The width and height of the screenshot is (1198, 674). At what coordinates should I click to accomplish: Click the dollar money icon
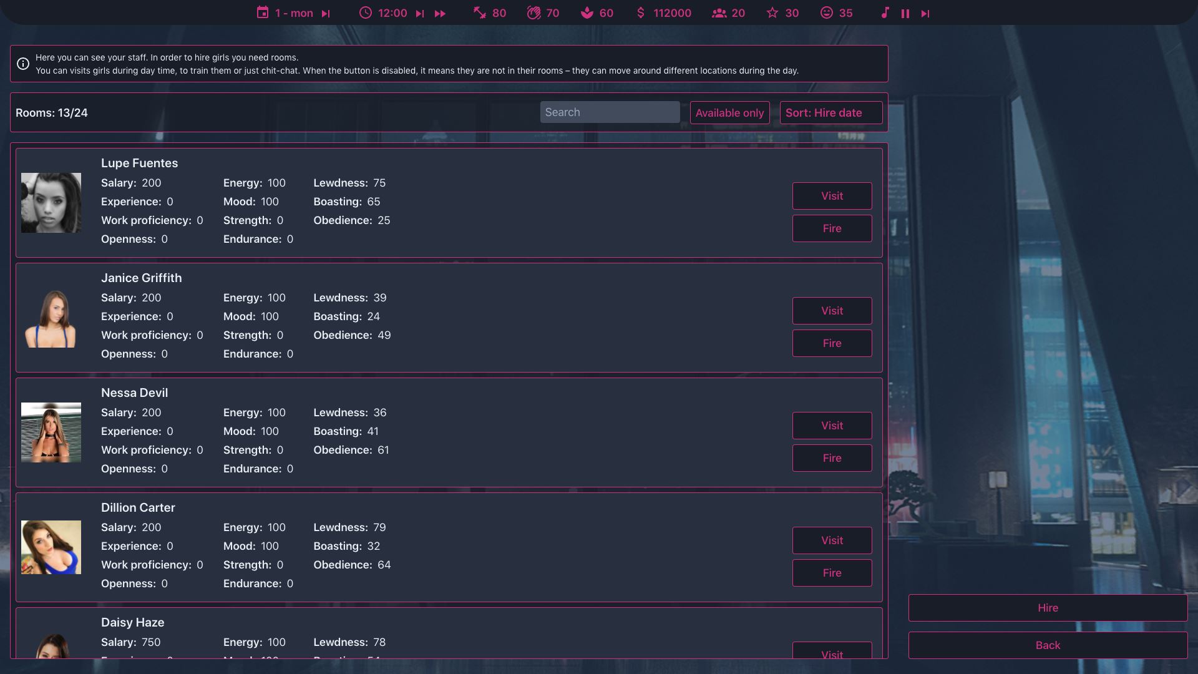click(x=640, y=12)
